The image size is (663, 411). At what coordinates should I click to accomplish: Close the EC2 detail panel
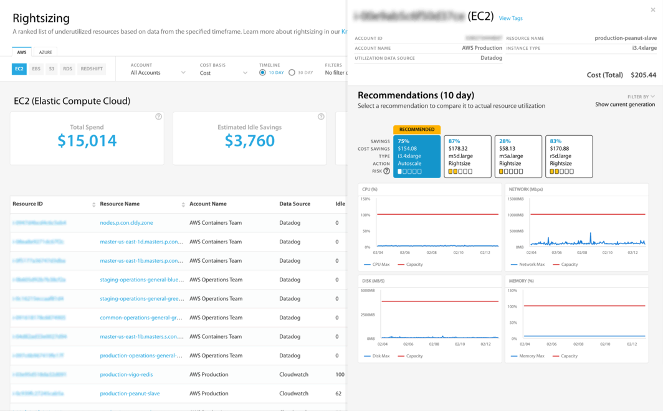[x=652, y=10]
